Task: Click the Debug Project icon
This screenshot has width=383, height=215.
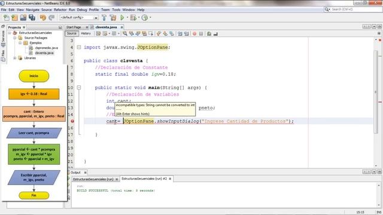Action: (x=133, y=17)
